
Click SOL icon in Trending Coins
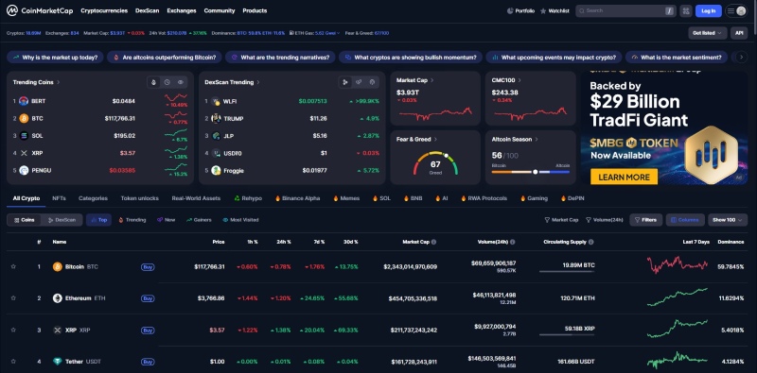[x=24, y=136]
